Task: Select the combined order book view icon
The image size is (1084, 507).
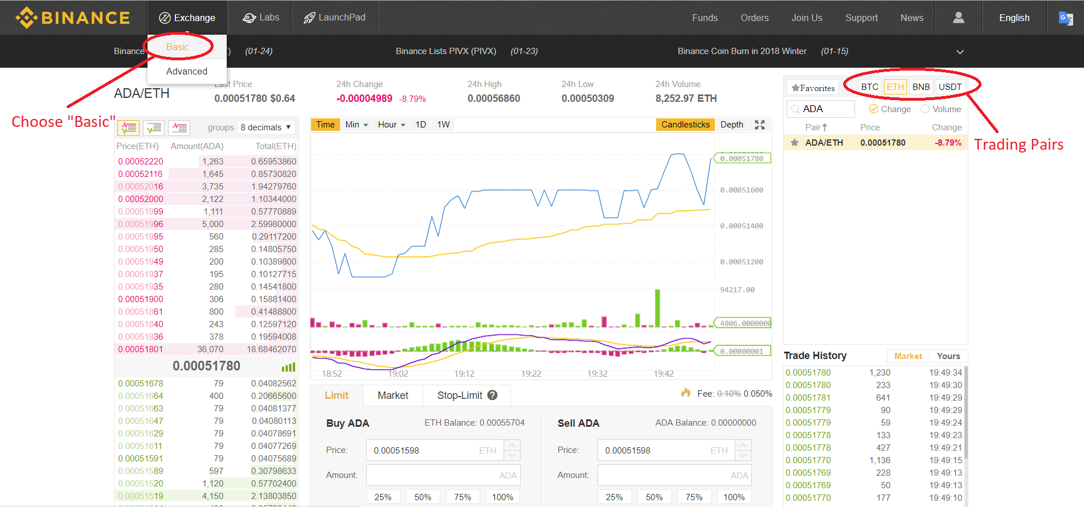Action: (129, 127)
